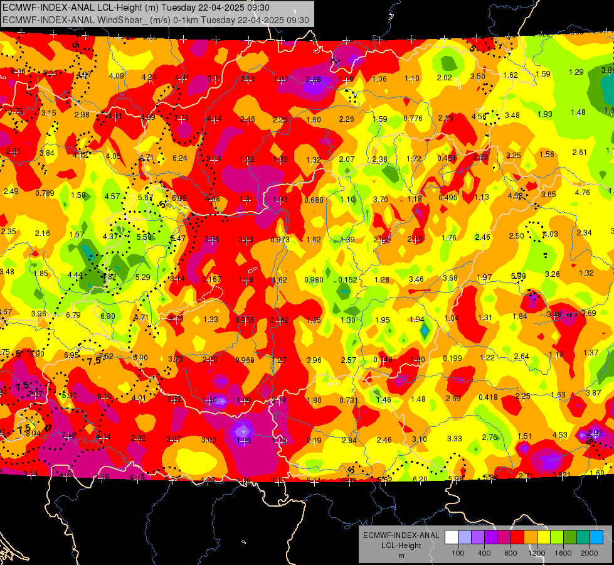Click the map value 0.418
Viewport: 614px width, 565px height.
[x=489, y=397]
